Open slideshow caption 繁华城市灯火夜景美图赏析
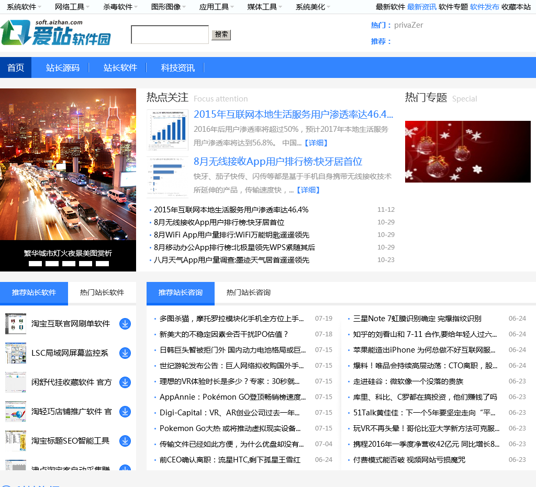 tap(68, 253)
